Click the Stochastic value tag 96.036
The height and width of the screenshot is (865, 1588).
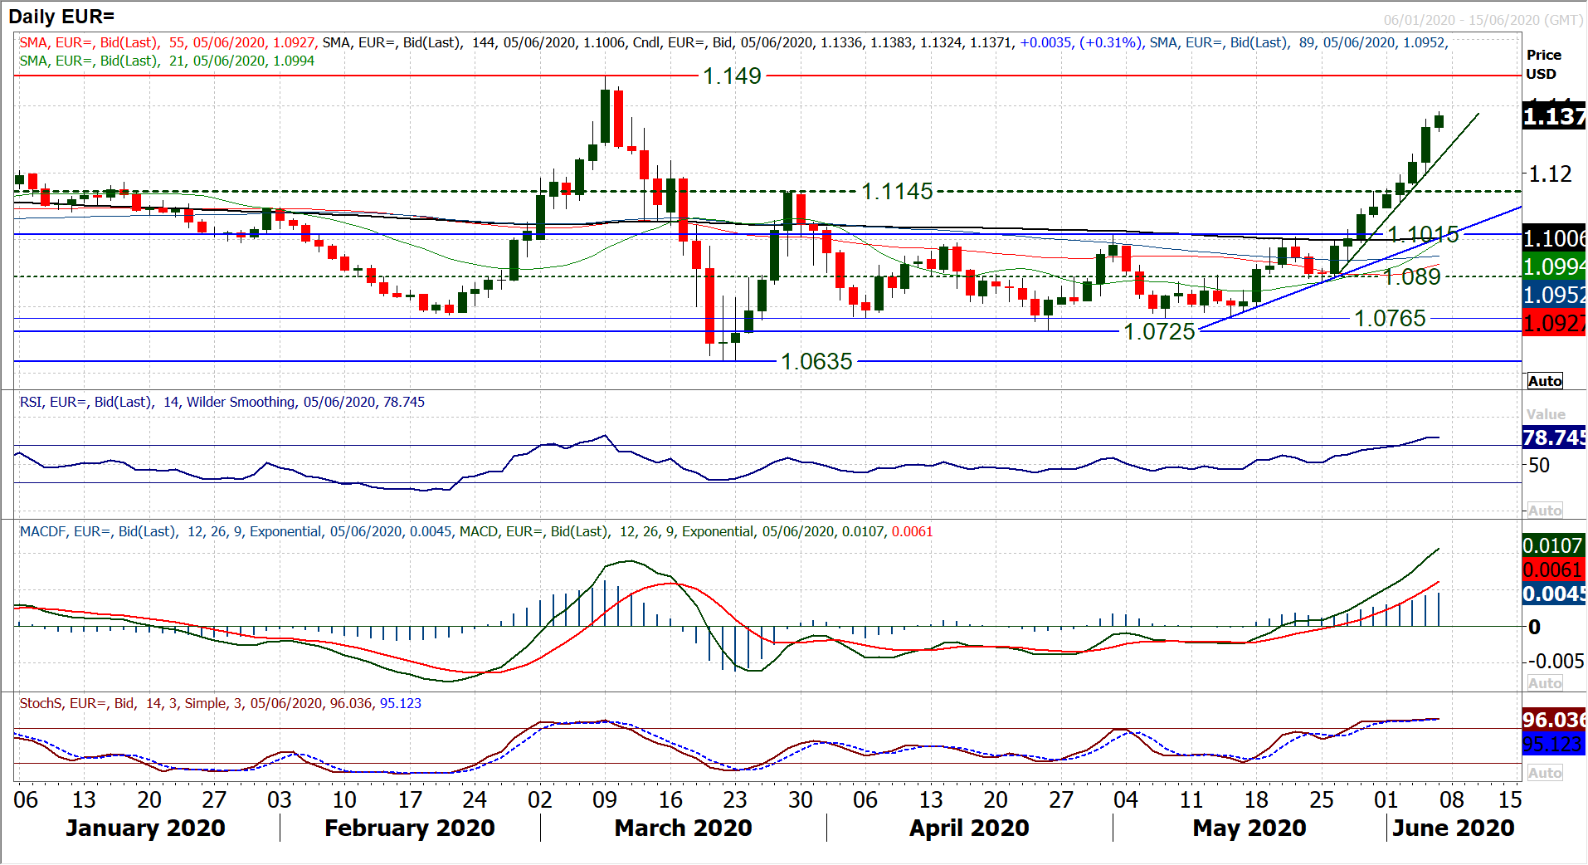[x=1553, y=720]
